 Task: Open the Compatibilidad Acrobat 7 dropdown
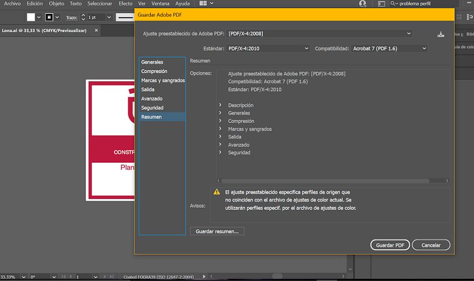(390, 48)
